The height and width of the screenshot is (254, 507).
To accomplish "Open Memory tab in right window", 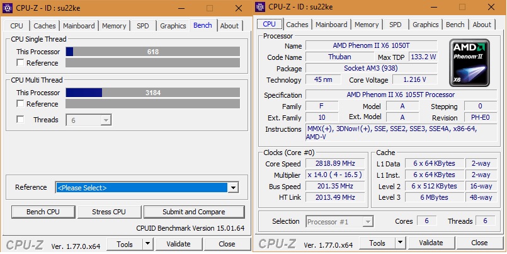I will [367, 25].
